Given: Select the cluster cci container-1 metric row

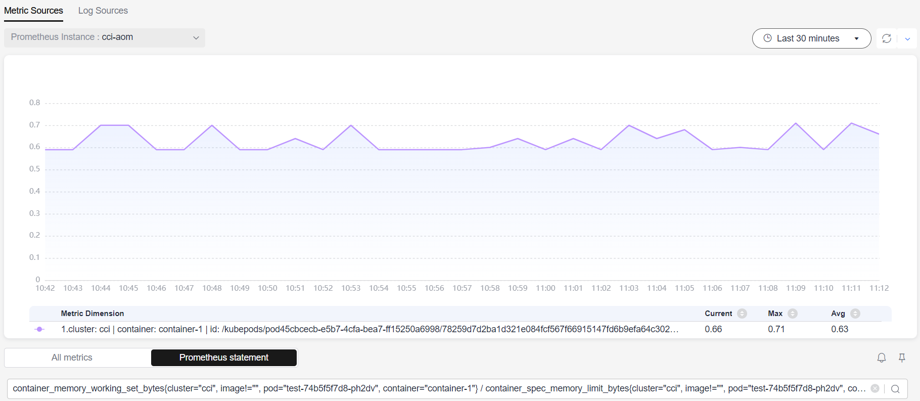Looking at the screenshot, I should pos(460,329).
